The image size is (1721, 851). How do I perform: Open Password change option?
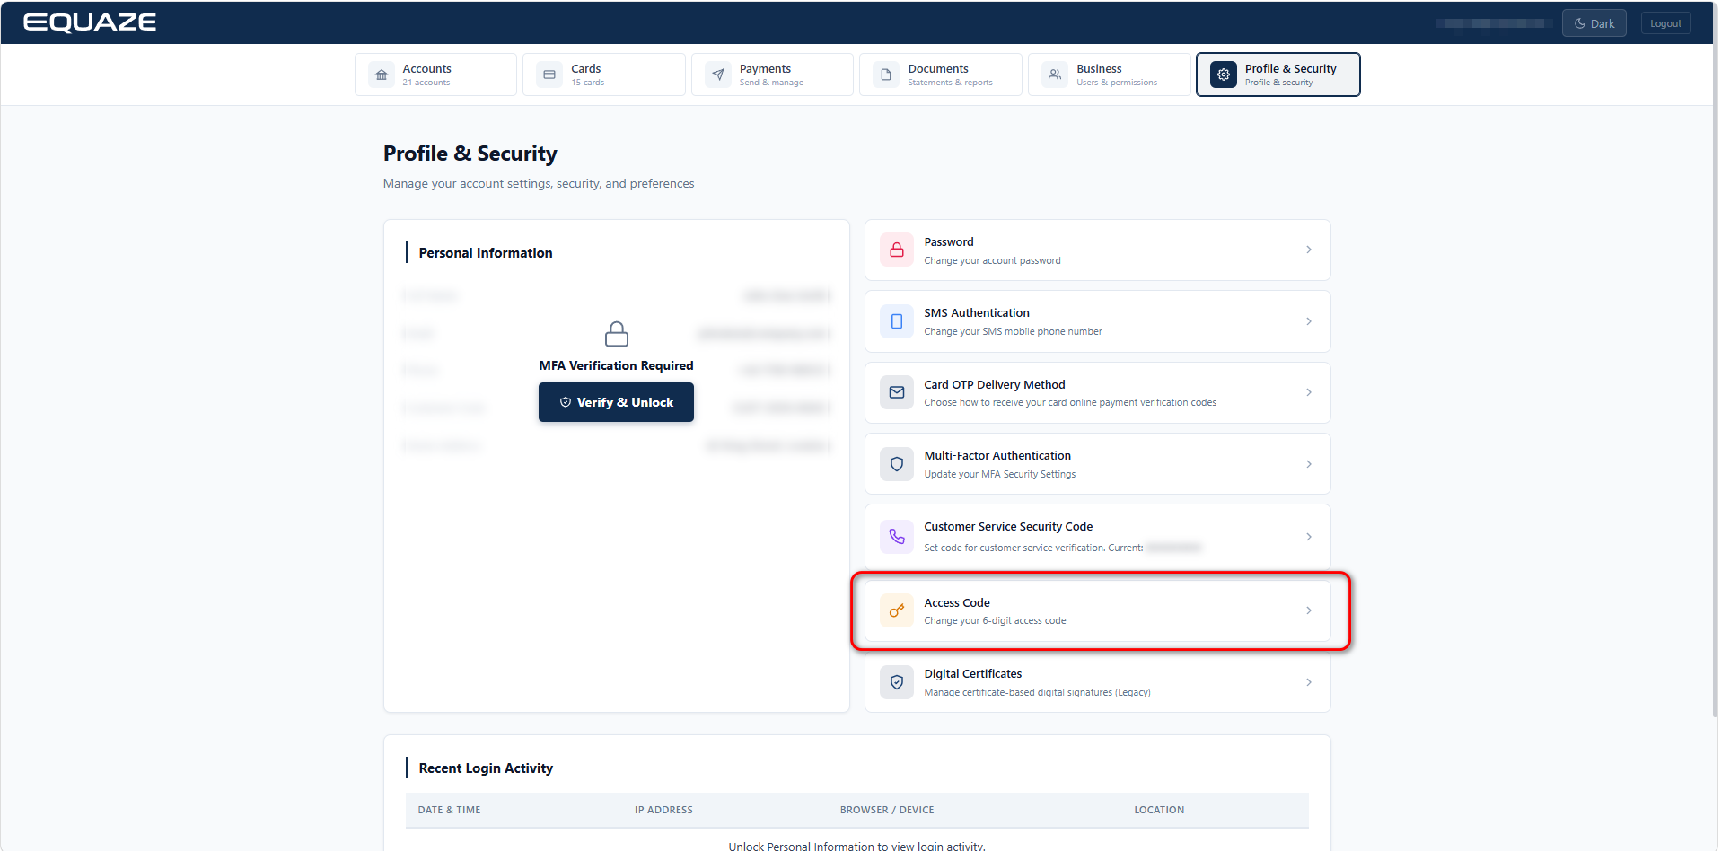1097,250
